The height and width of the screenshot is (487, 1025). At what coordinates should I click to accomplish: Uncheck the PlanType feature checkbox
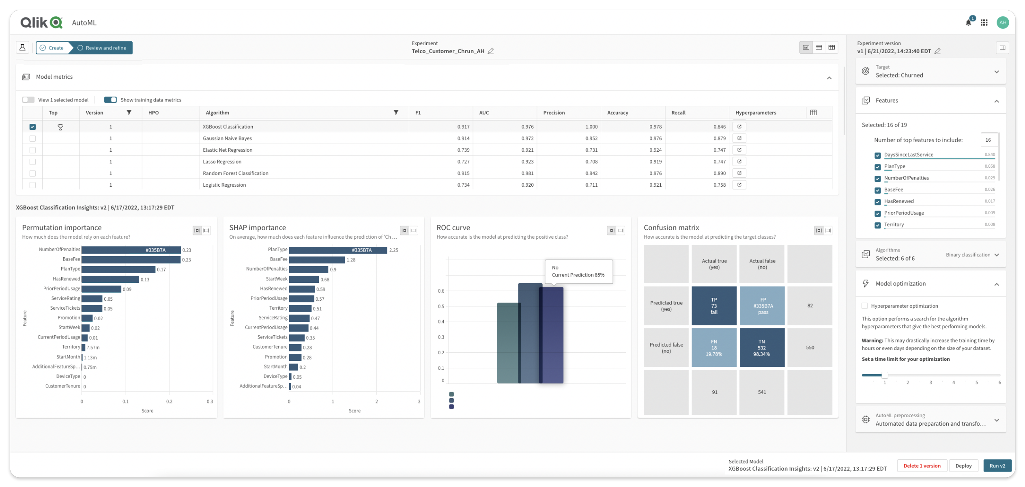click(878, 167)
